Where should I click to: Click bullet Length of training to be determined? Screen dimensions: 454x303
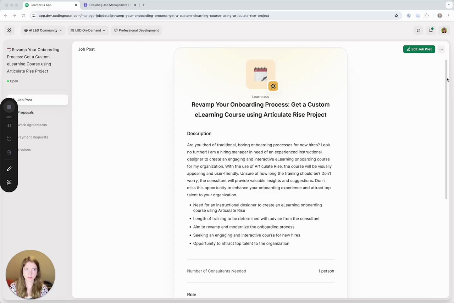(x=256, y=219)
